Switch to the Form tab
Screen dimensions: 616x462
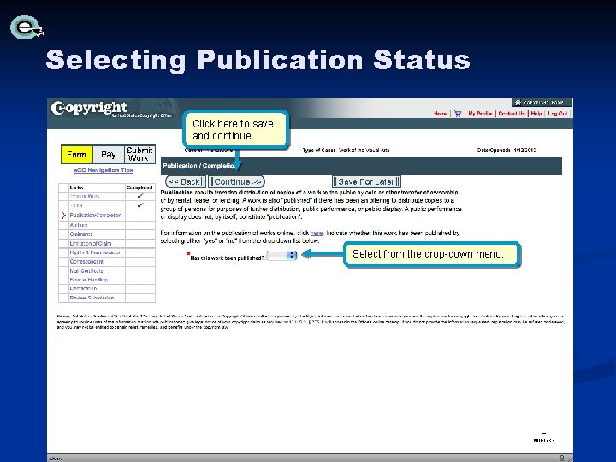coord(77,154)
